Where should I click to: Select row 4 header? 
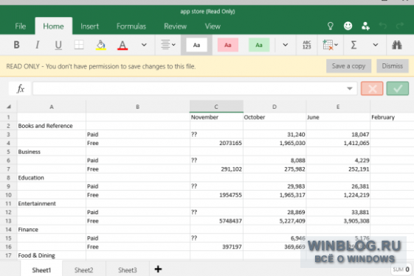pyautogui.click(x=8, y=143)
